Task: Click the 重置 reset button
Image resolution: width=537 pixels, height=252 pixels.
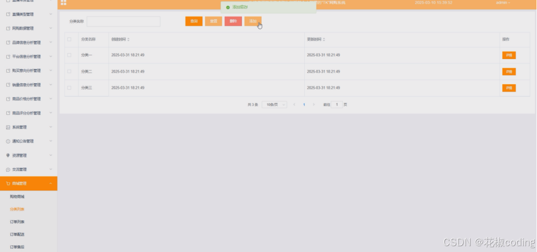Action: (x=213, y=21)
